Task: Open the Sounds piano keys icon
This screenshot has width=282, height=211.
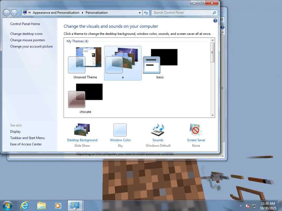Action: (x=158, y=130)
